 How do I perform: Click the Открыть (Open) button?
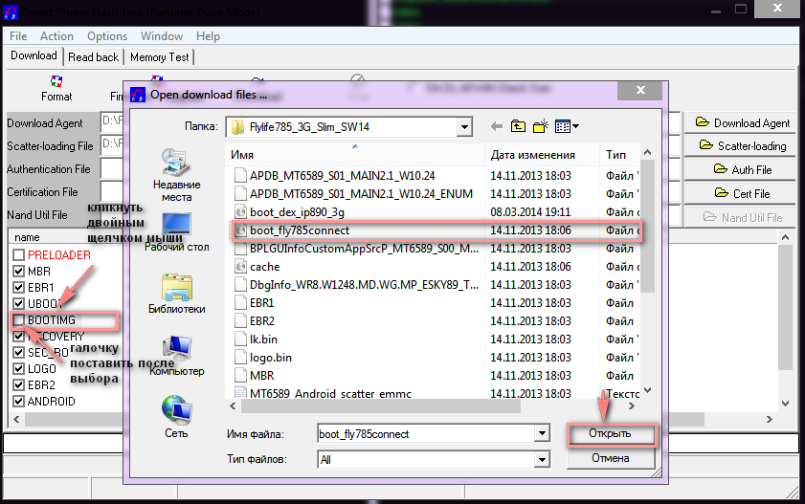(611, 434)
